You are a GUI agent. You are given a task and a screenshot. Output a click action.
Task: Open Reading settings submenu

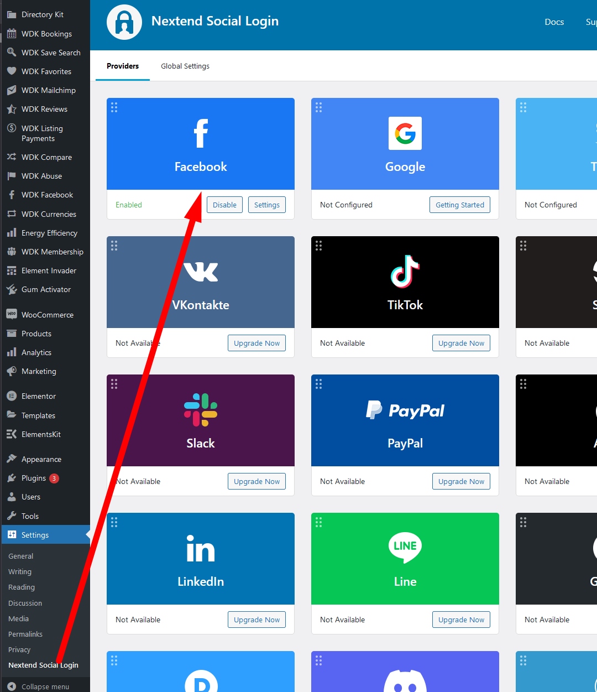(x=22, y=587)
